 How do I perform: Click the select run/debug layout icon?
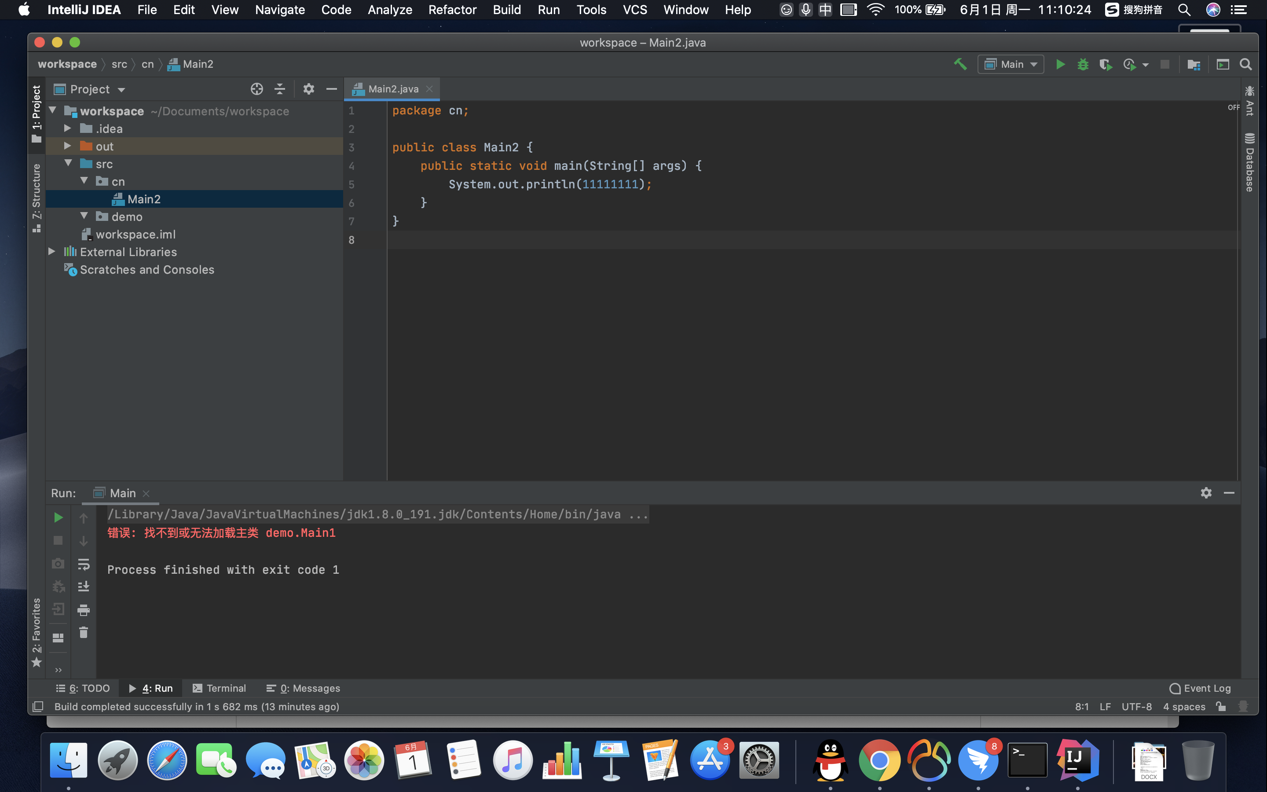coord(1223,64)
